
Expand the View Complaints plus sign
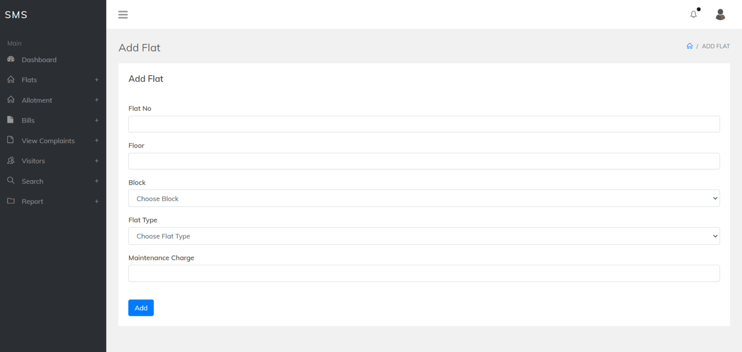(97, 140)
